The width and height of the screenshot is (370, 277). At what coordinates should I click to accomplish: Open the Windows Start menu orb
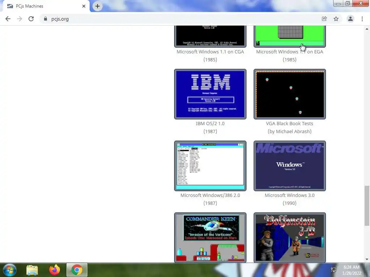10,270
